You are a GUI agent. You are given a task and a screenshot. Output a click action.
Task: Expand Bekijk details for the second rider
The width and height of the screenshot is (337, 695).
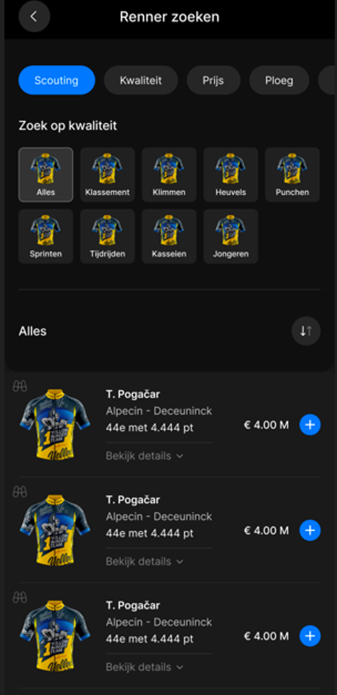[144, 561]
